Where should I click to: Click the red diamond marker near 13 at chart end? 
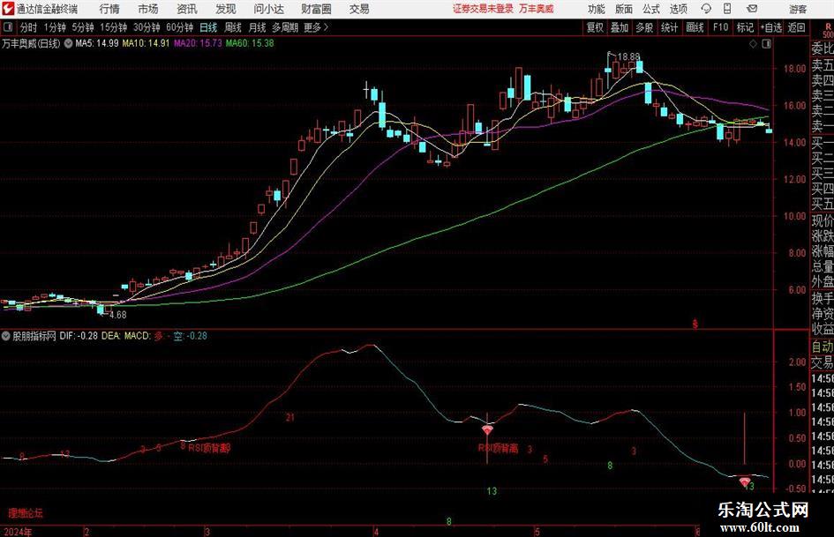click(x=745, y=481)
